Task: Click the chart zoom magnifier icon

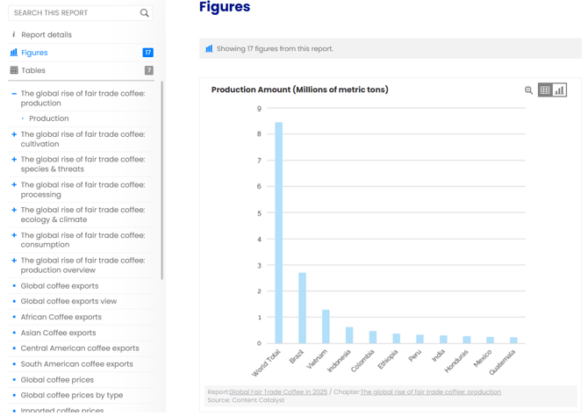Action: [528, 90]
